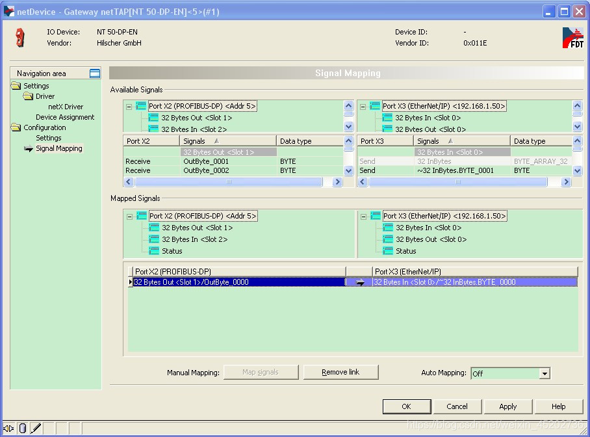Viewport: 590px width, 437px height.
Task: Open Help for the dialog
Action: (x=558, y=406)
